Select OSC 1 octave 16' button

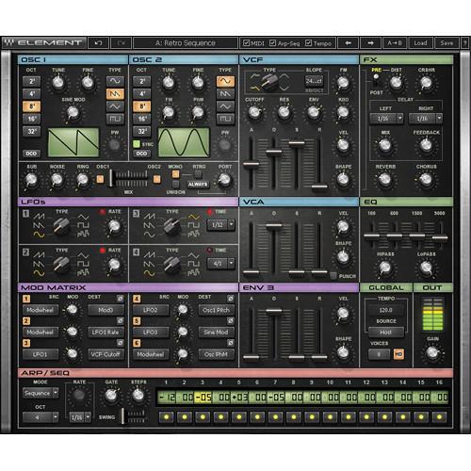(32, 119)
